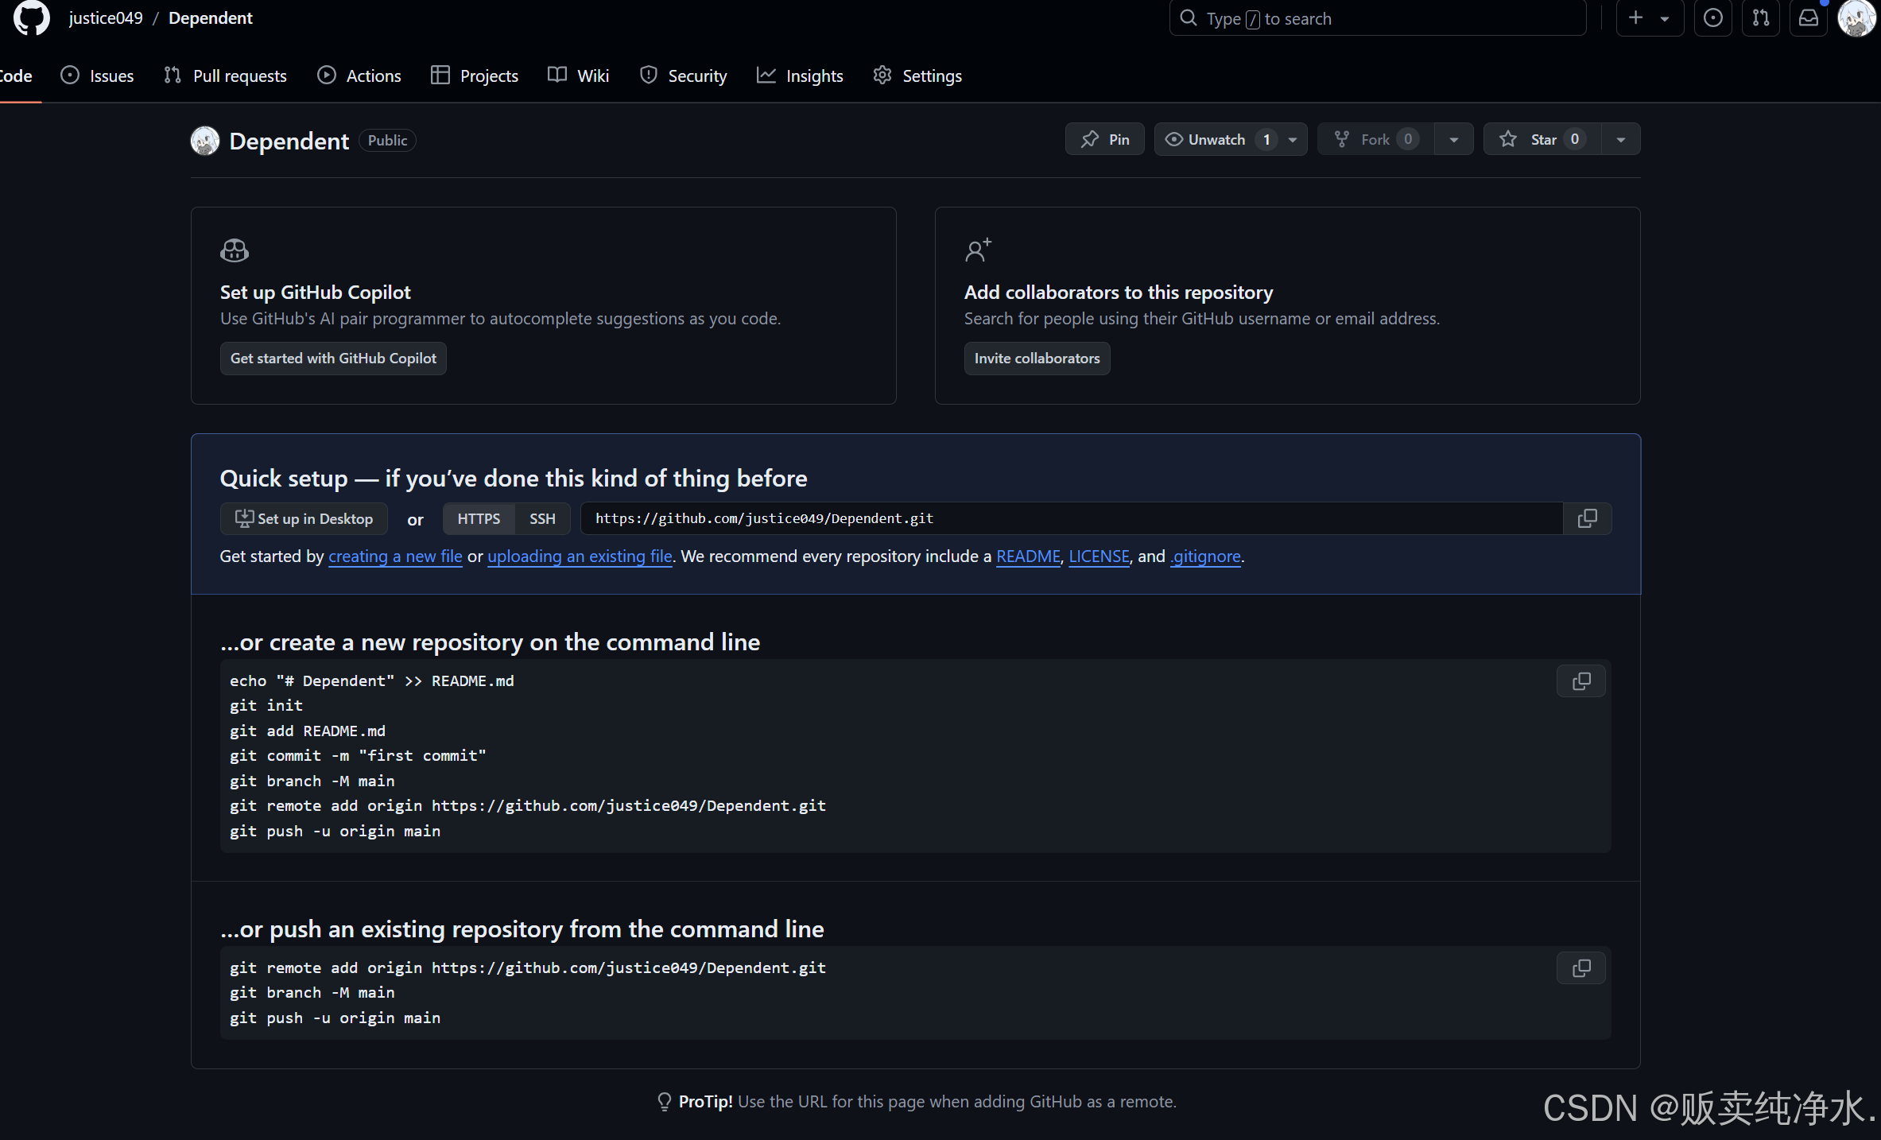The height and width of the screenshot is (1140, 1881).
Task: Switch to the Pull requests tab
Action: tap(225, 76)
